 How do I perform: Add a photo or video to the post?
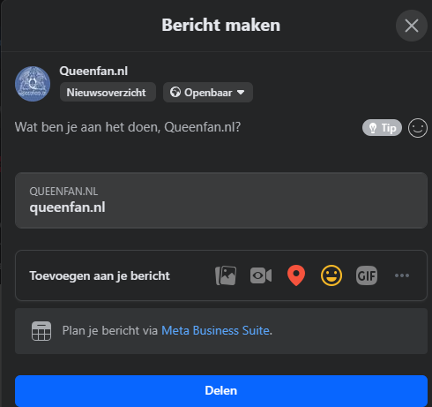226,275
